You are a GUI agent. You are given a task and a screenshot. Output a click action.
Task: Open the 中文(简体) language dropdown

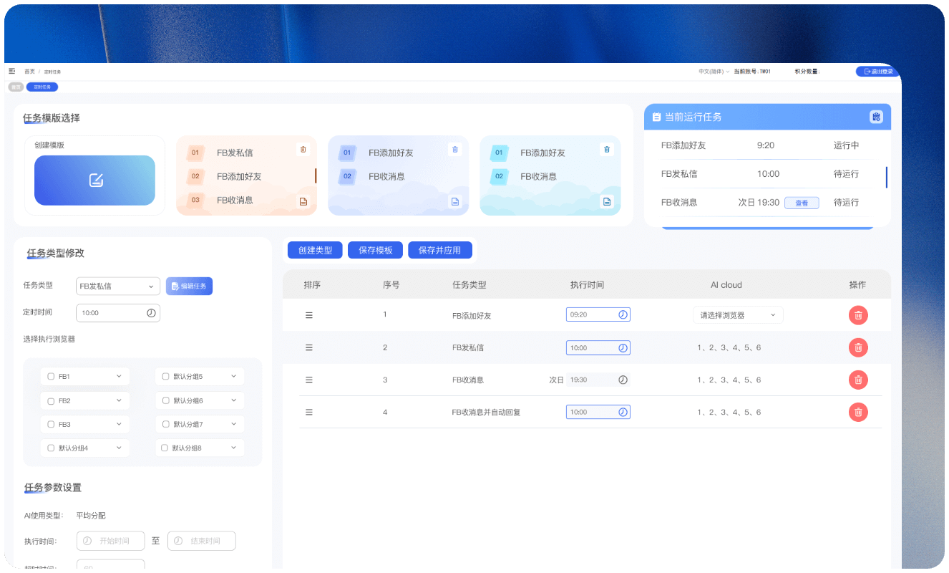[x=714, y=72]
